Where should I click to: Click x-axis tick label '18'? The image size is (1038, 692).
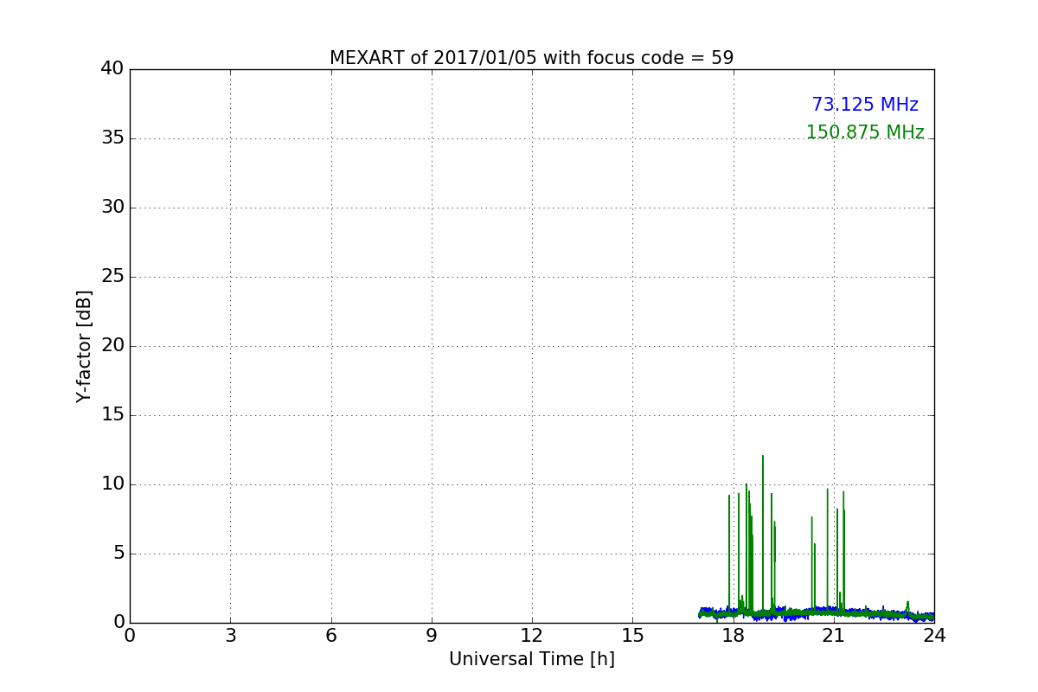point(734,636)
